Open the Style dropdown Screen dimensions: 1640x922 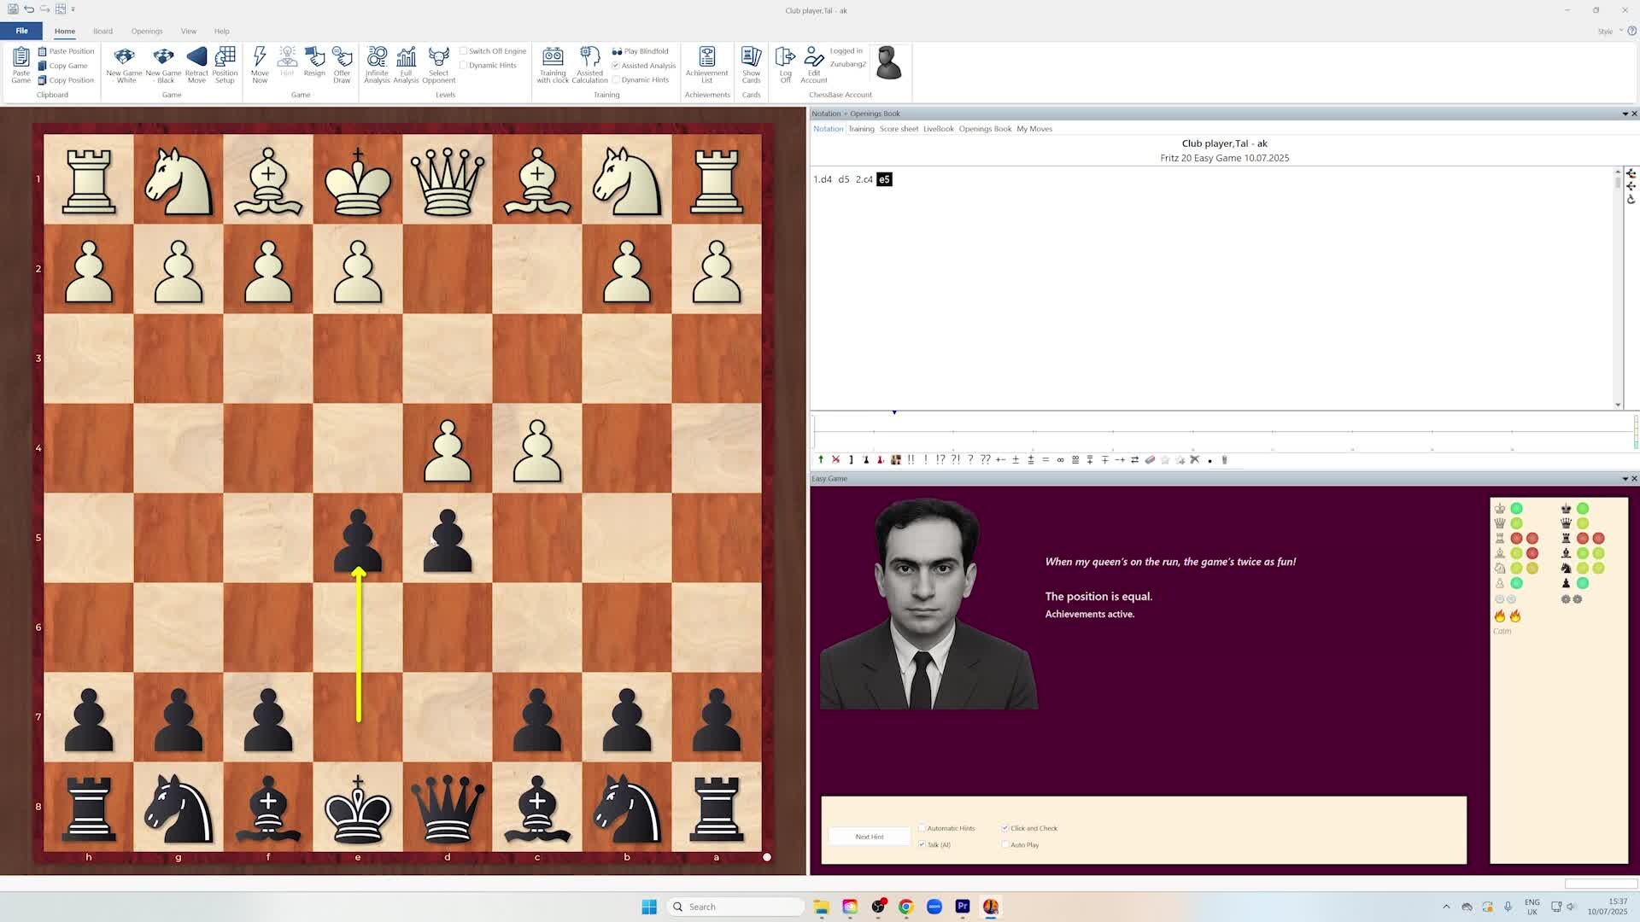1609,32
